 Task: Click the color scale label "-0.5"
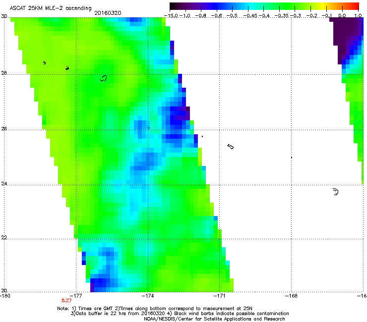[232, 16]
